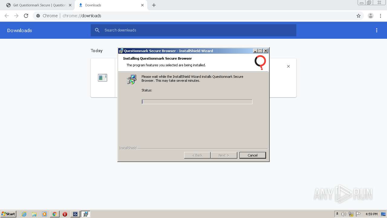Click the installation progress bar
This screenshot has width=387, height=218.
point(197,102)
